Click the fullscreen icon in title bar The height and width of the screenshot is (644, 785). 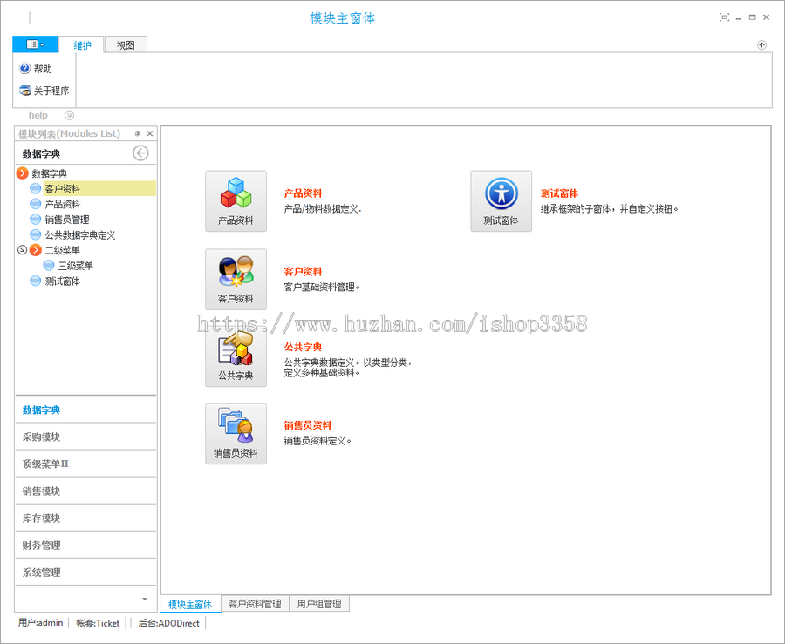724,17
